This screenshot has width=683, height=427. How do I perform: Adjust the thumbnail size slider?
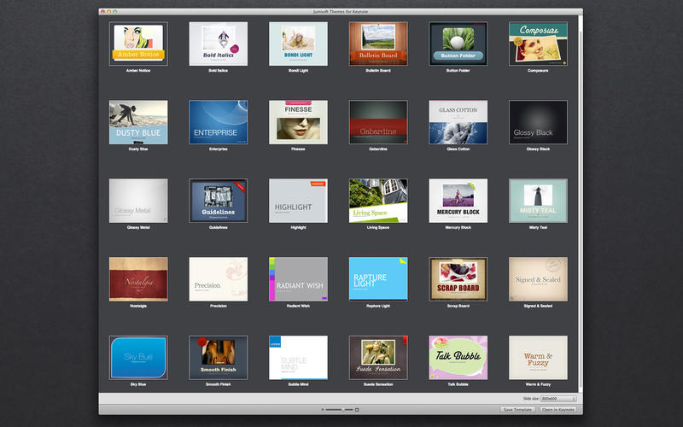coord(339,410)
